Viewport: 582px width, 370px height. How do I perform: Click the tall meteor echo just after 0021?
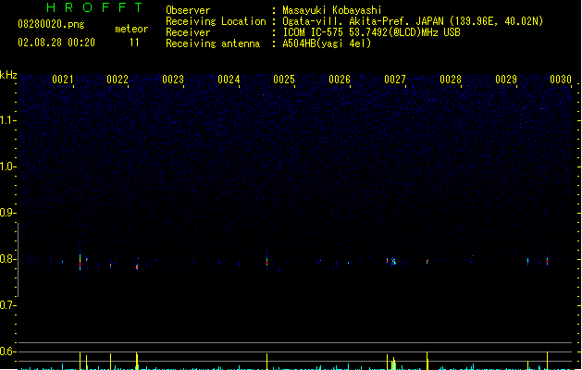80,262
